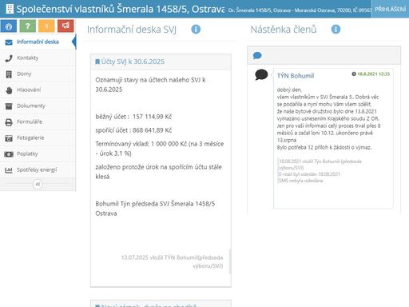Screen dimensions: 409x307
Task: Click the info icon beside Informační deska SVJ
Action: pyautogui.click(x=196, y=29)
